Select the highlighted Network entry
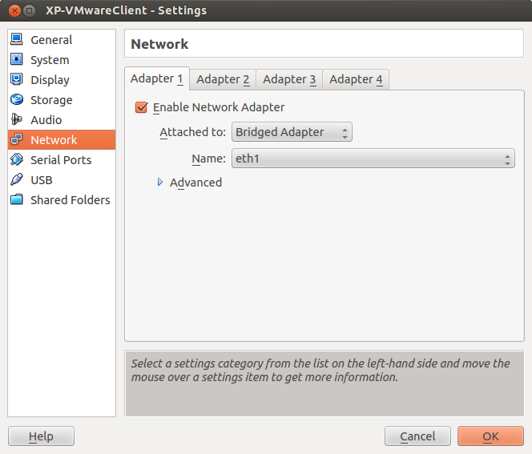Screen dimensions: 532x454 click(x=62, y=139)
